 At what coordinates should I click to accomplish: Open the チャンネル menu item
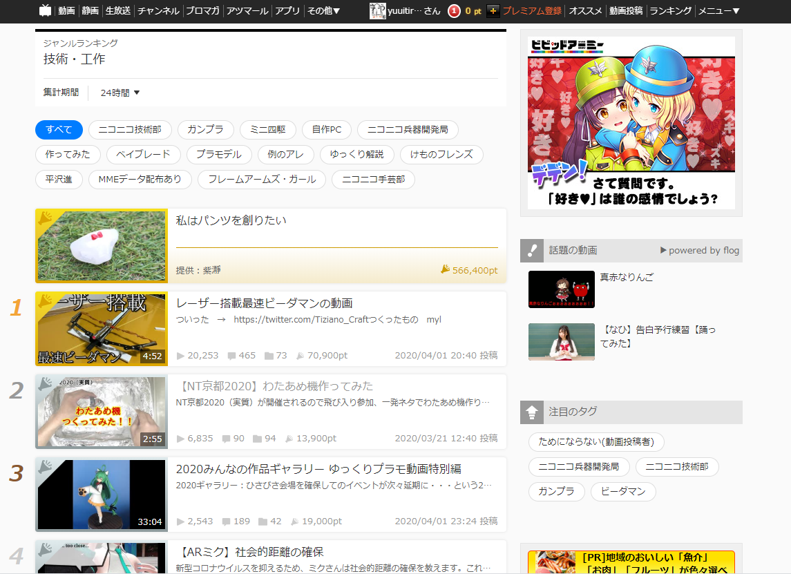click(158, 10)
